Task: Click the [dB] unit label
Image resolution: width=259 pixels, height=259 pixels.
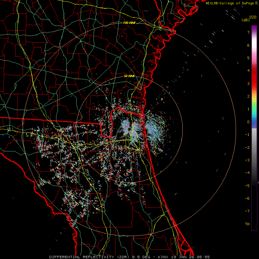Action: click(x=245, y=20)
